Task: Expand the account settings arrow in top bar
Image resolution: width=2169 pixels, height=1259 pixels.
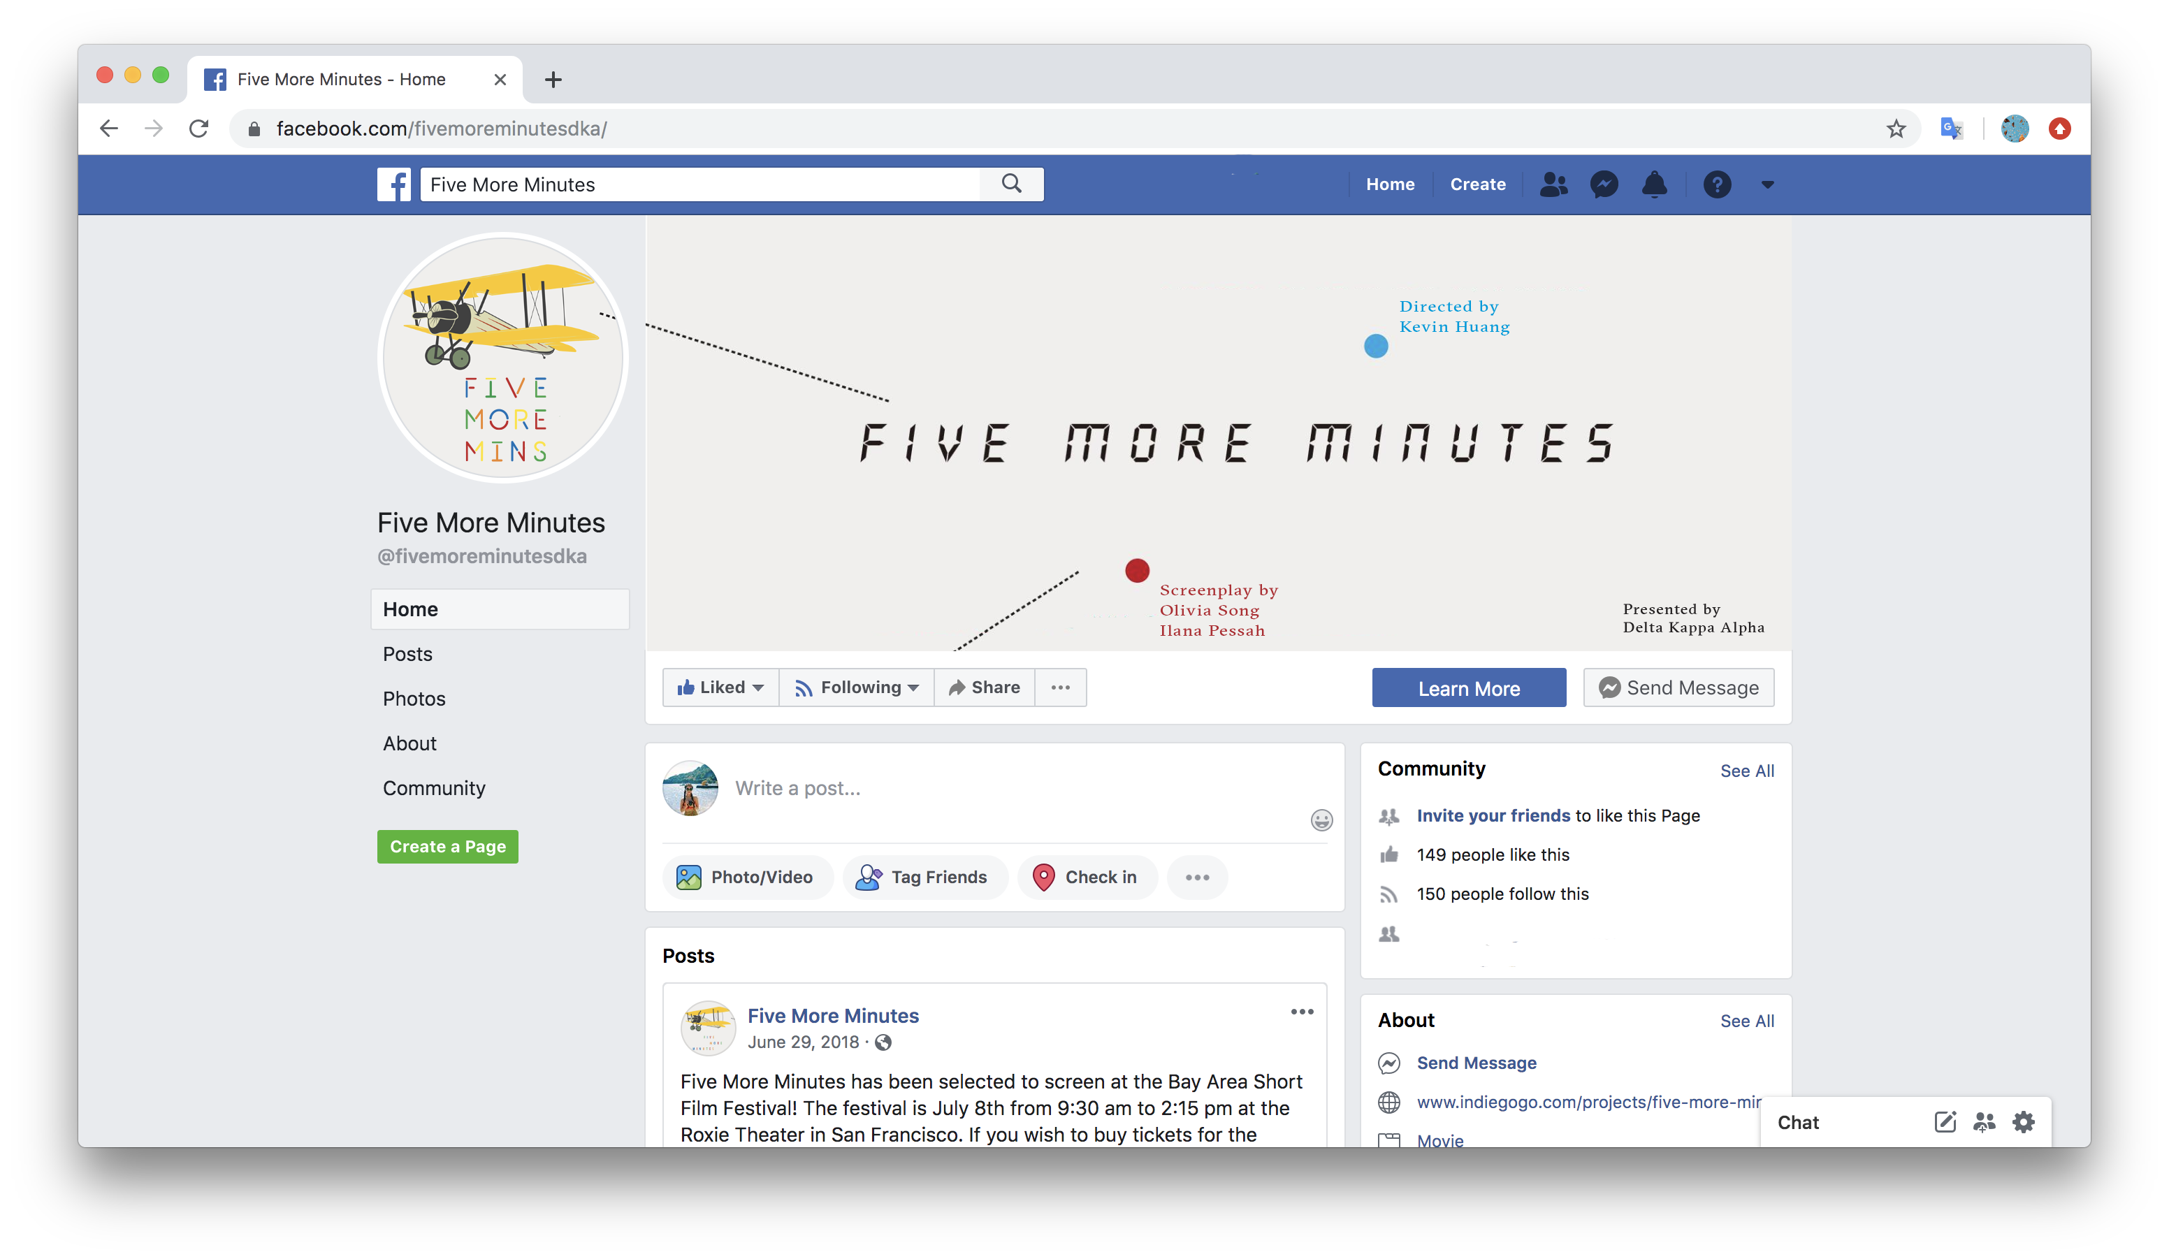Action: click(1767, 184)
